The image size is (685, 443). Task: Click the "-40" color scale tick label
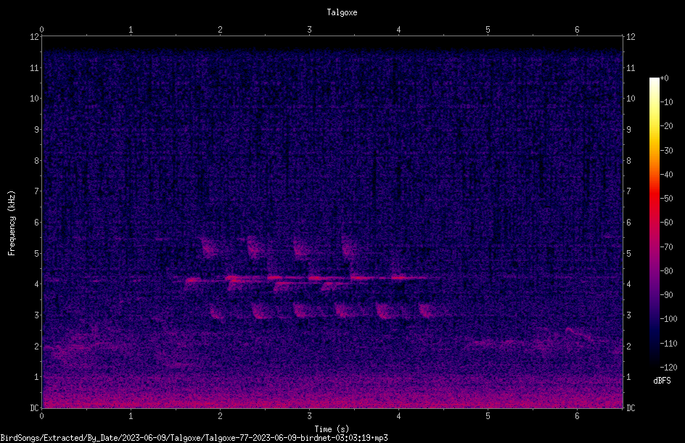click(x=667, y=175)
